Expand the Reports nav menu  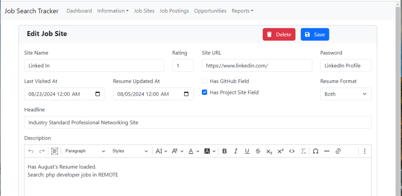(x=243, y=11)
